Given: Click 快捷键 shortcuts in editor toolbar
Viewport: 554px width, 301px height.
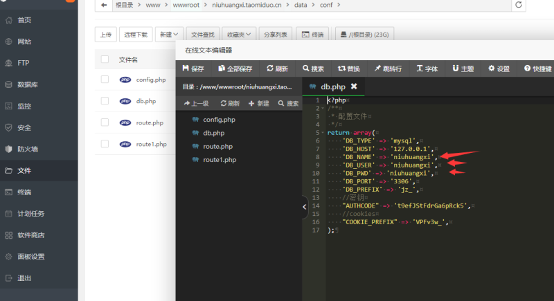Looking at the screenshot, I should [x=538, y=69].
